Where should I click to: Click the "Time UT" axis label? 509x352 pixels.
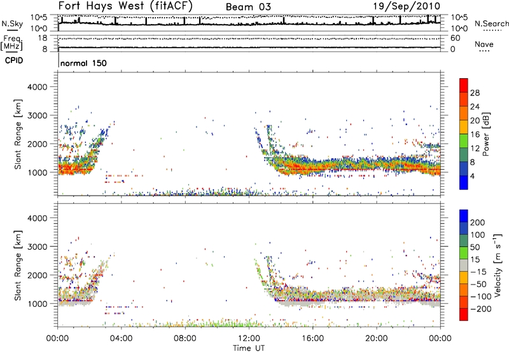click(x=249, y=348)
